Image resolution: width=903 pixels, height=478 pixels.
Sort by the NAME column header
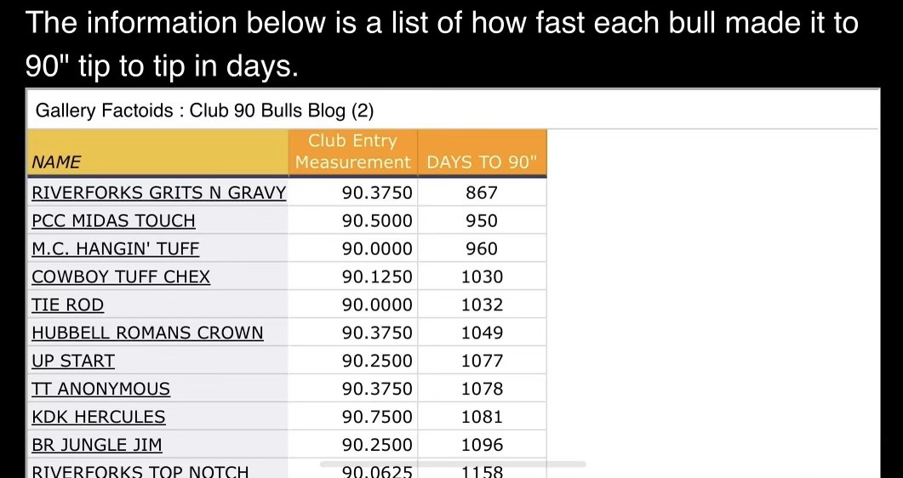pos(56,162)
